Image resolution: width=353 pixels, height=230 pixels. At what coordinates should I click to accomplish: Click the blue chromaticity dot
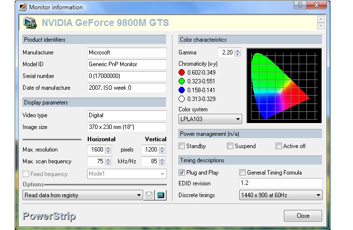point(182,90)
